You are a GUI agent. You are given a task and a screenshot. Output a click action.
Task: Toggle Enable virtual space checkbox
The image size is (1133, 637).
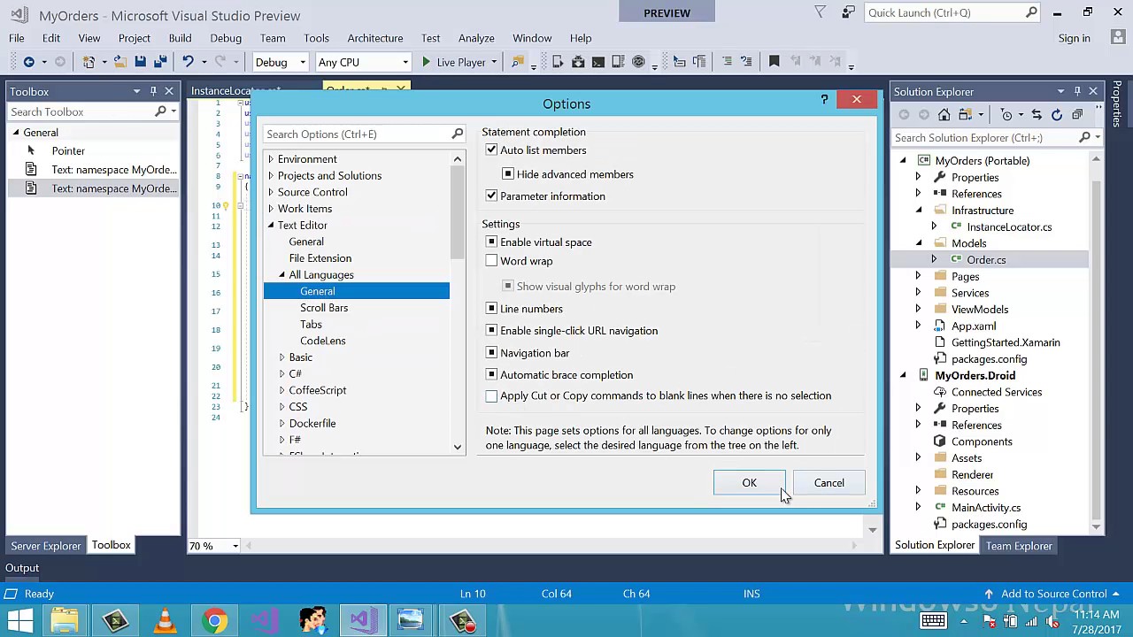point(491,242)
